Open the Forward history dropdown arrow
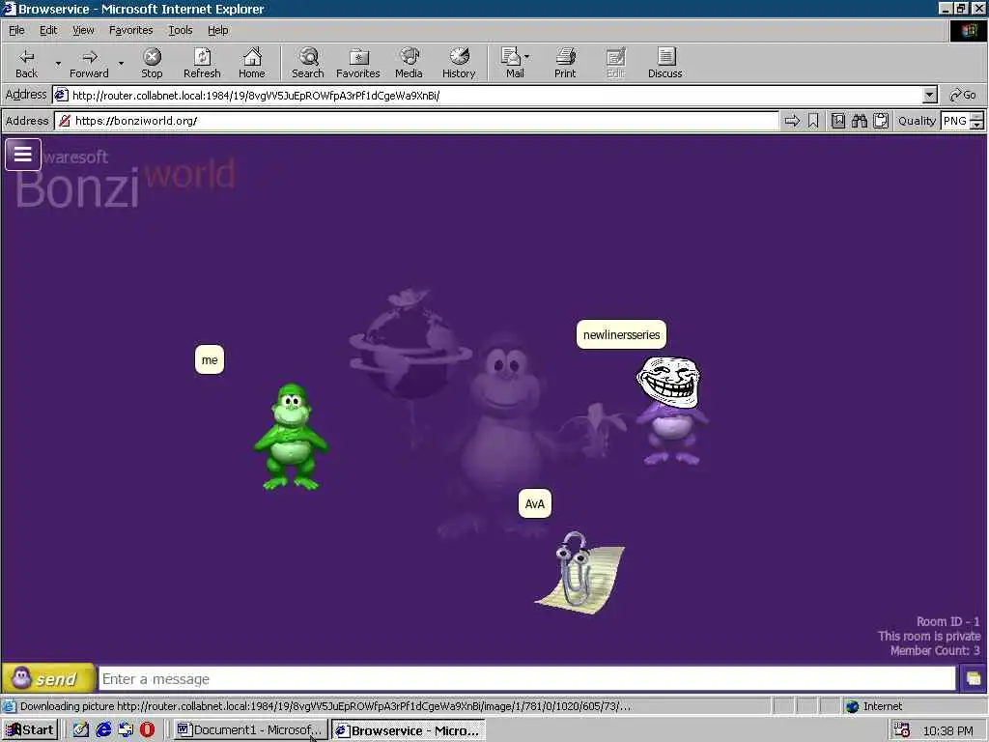This screenshot has width=989, height=742. (121, 63)
